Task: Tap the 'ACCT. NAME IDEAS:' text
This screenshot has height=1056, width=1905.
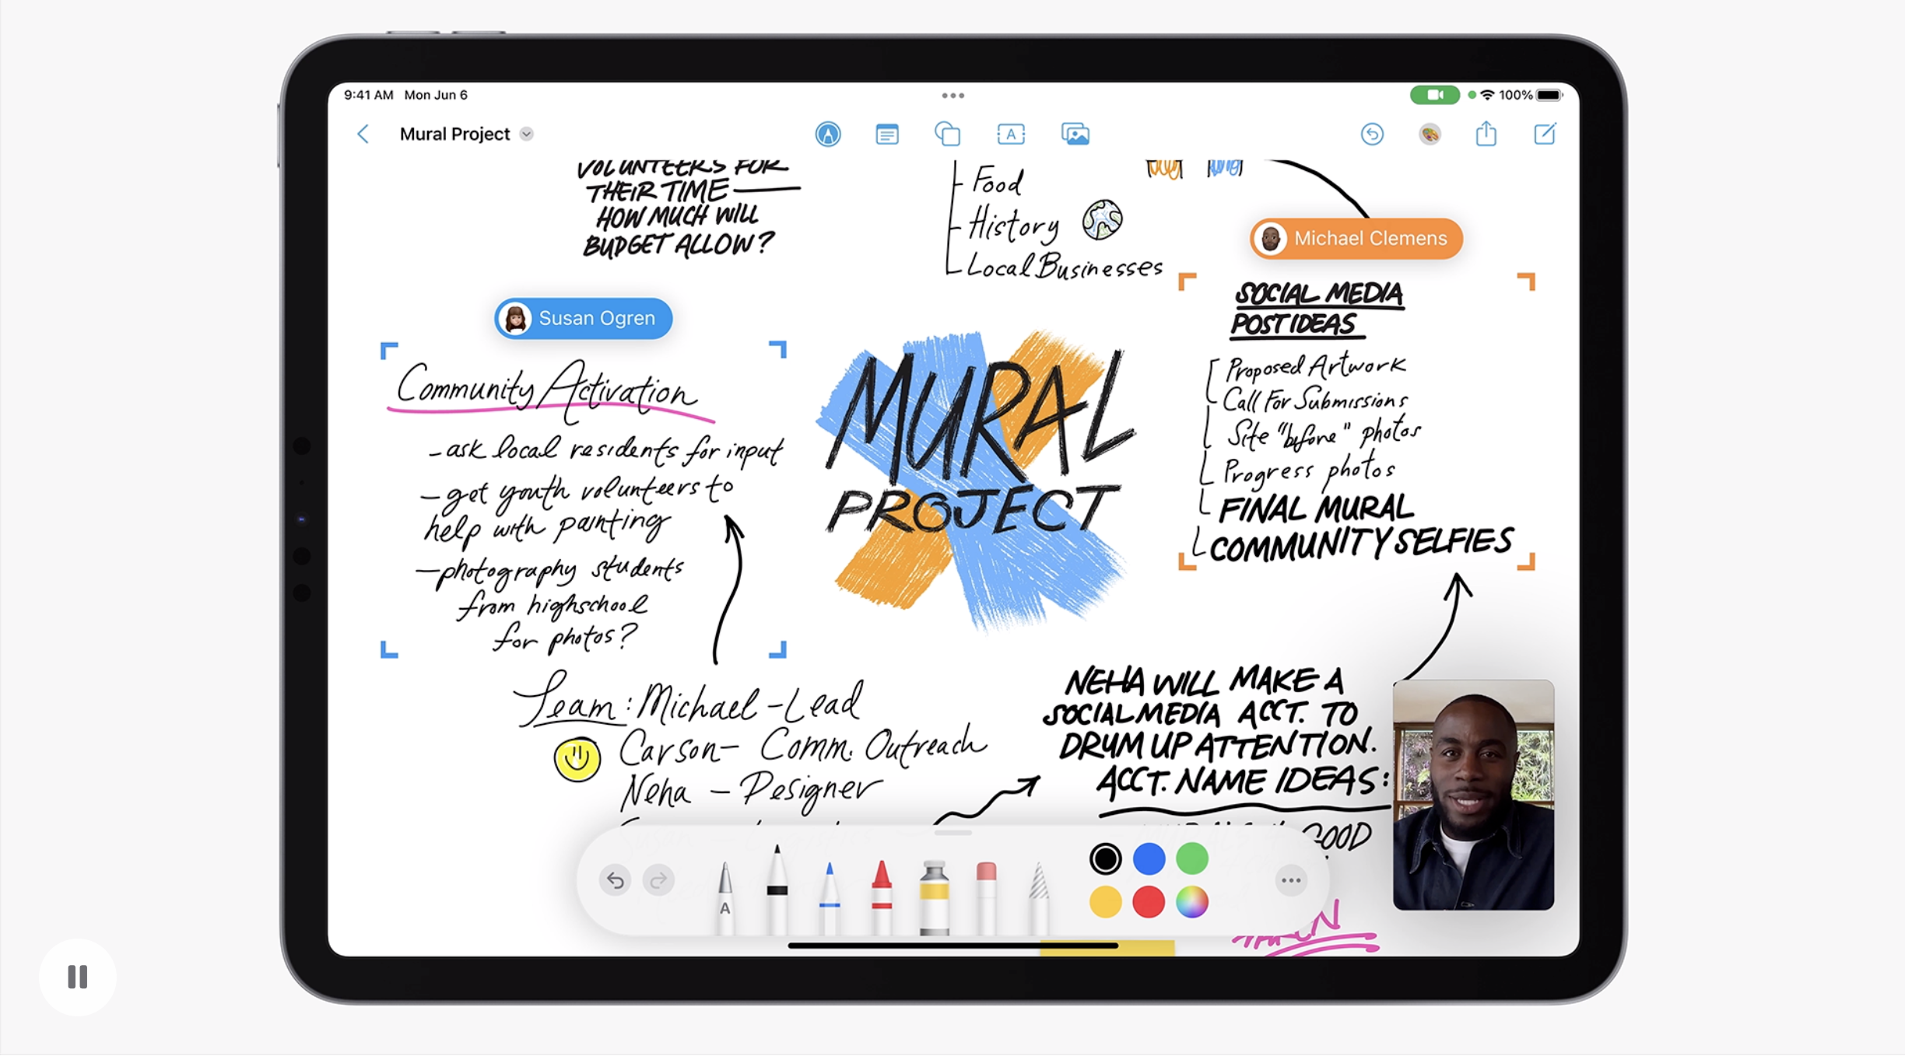Action: pos(1242,780)
